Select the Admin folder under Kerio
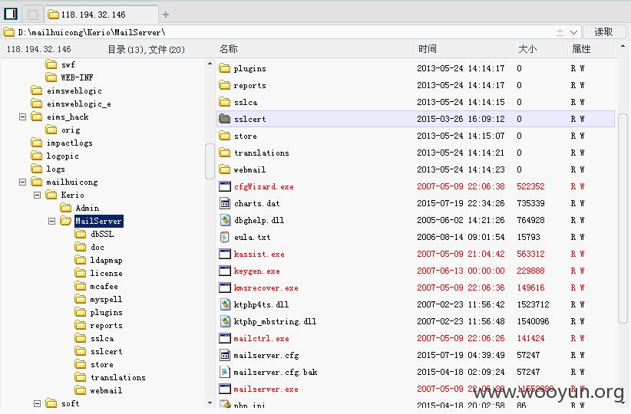The image size is (631, 414). 80,208
